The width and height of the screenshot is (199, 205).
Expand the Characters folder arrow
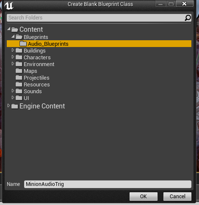[13, 57]
